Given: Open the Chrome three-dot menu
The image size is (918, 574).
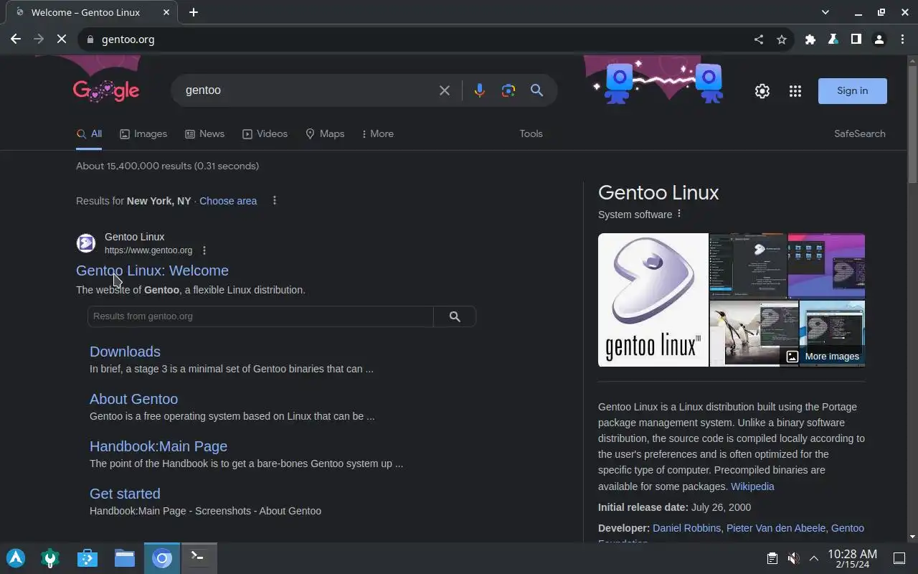Looking at the screenshot, I should 902,39.
